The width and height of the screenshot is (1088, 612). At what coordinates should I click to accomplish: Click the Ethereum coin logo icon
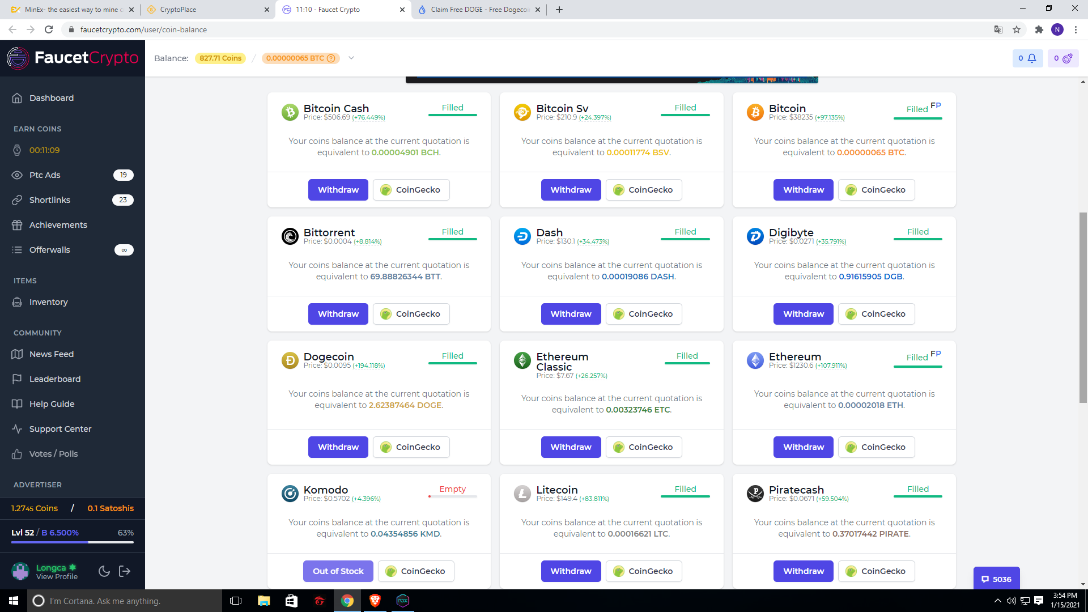tap(755, 360)
